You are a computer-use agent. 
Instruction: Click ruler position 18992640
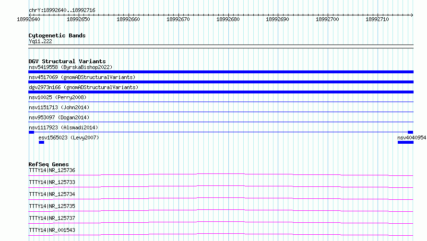pos(28,19)
